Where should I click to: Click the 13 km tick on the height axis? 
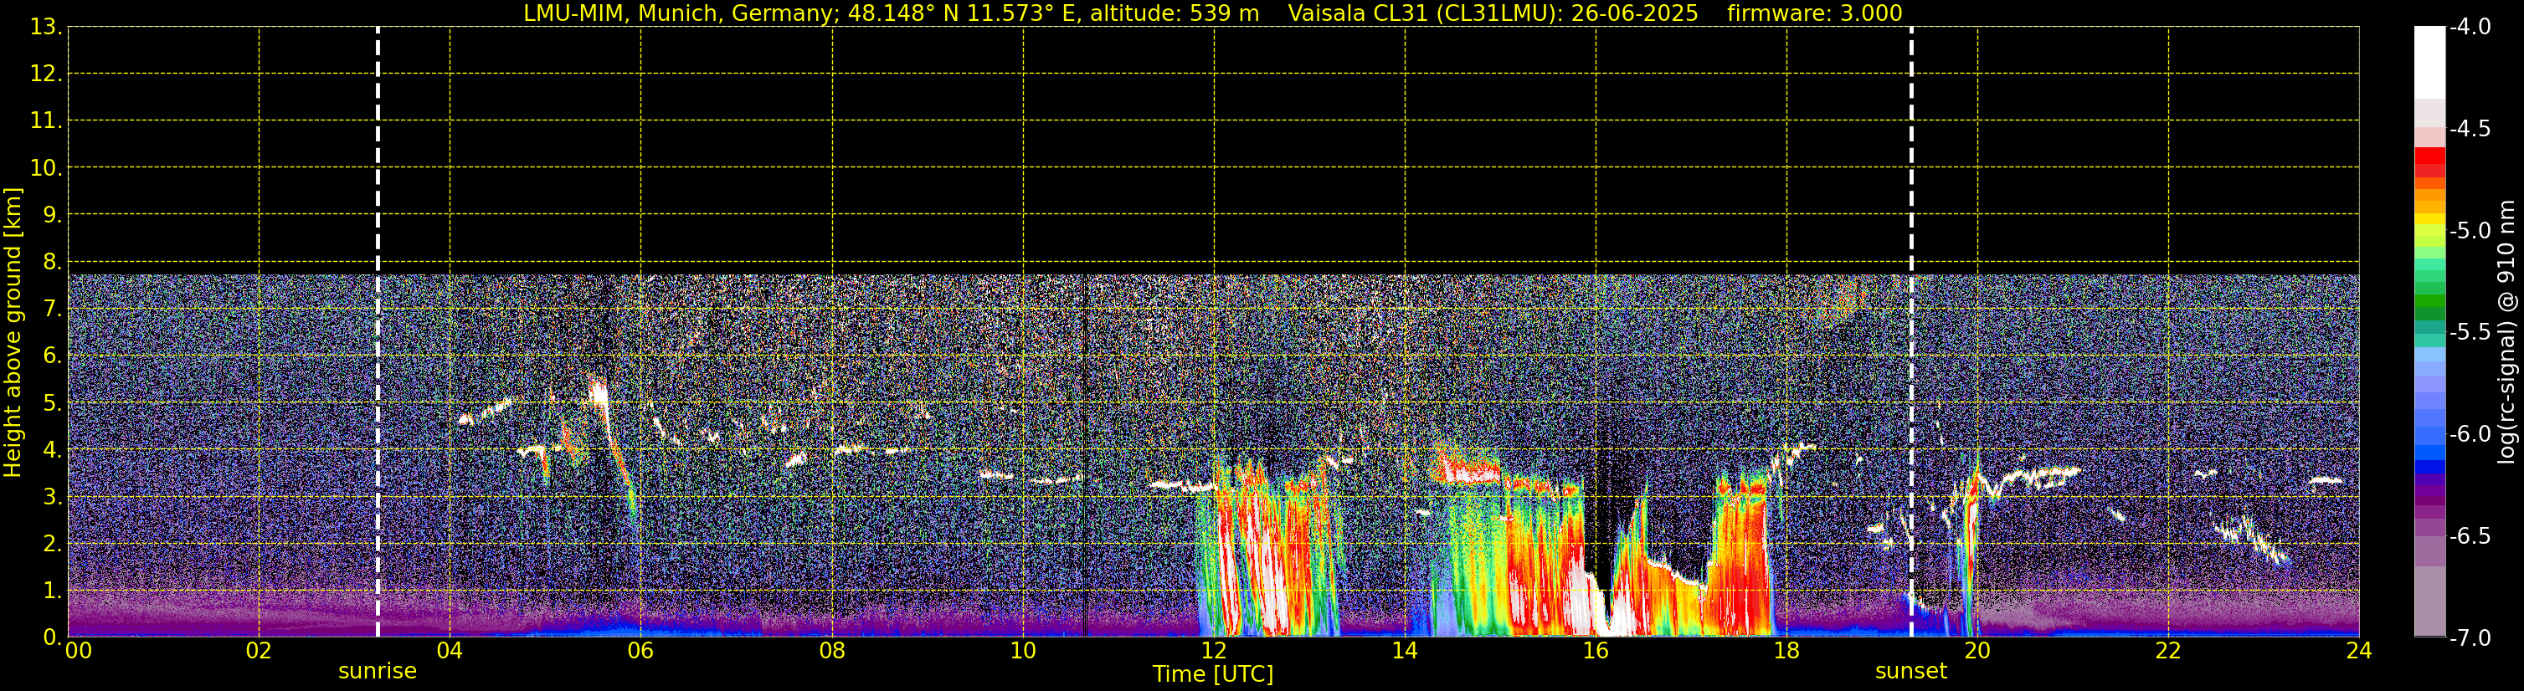[x=44, y=28]
